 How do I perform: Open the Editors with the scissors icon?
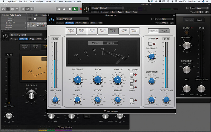click(32, 9)
